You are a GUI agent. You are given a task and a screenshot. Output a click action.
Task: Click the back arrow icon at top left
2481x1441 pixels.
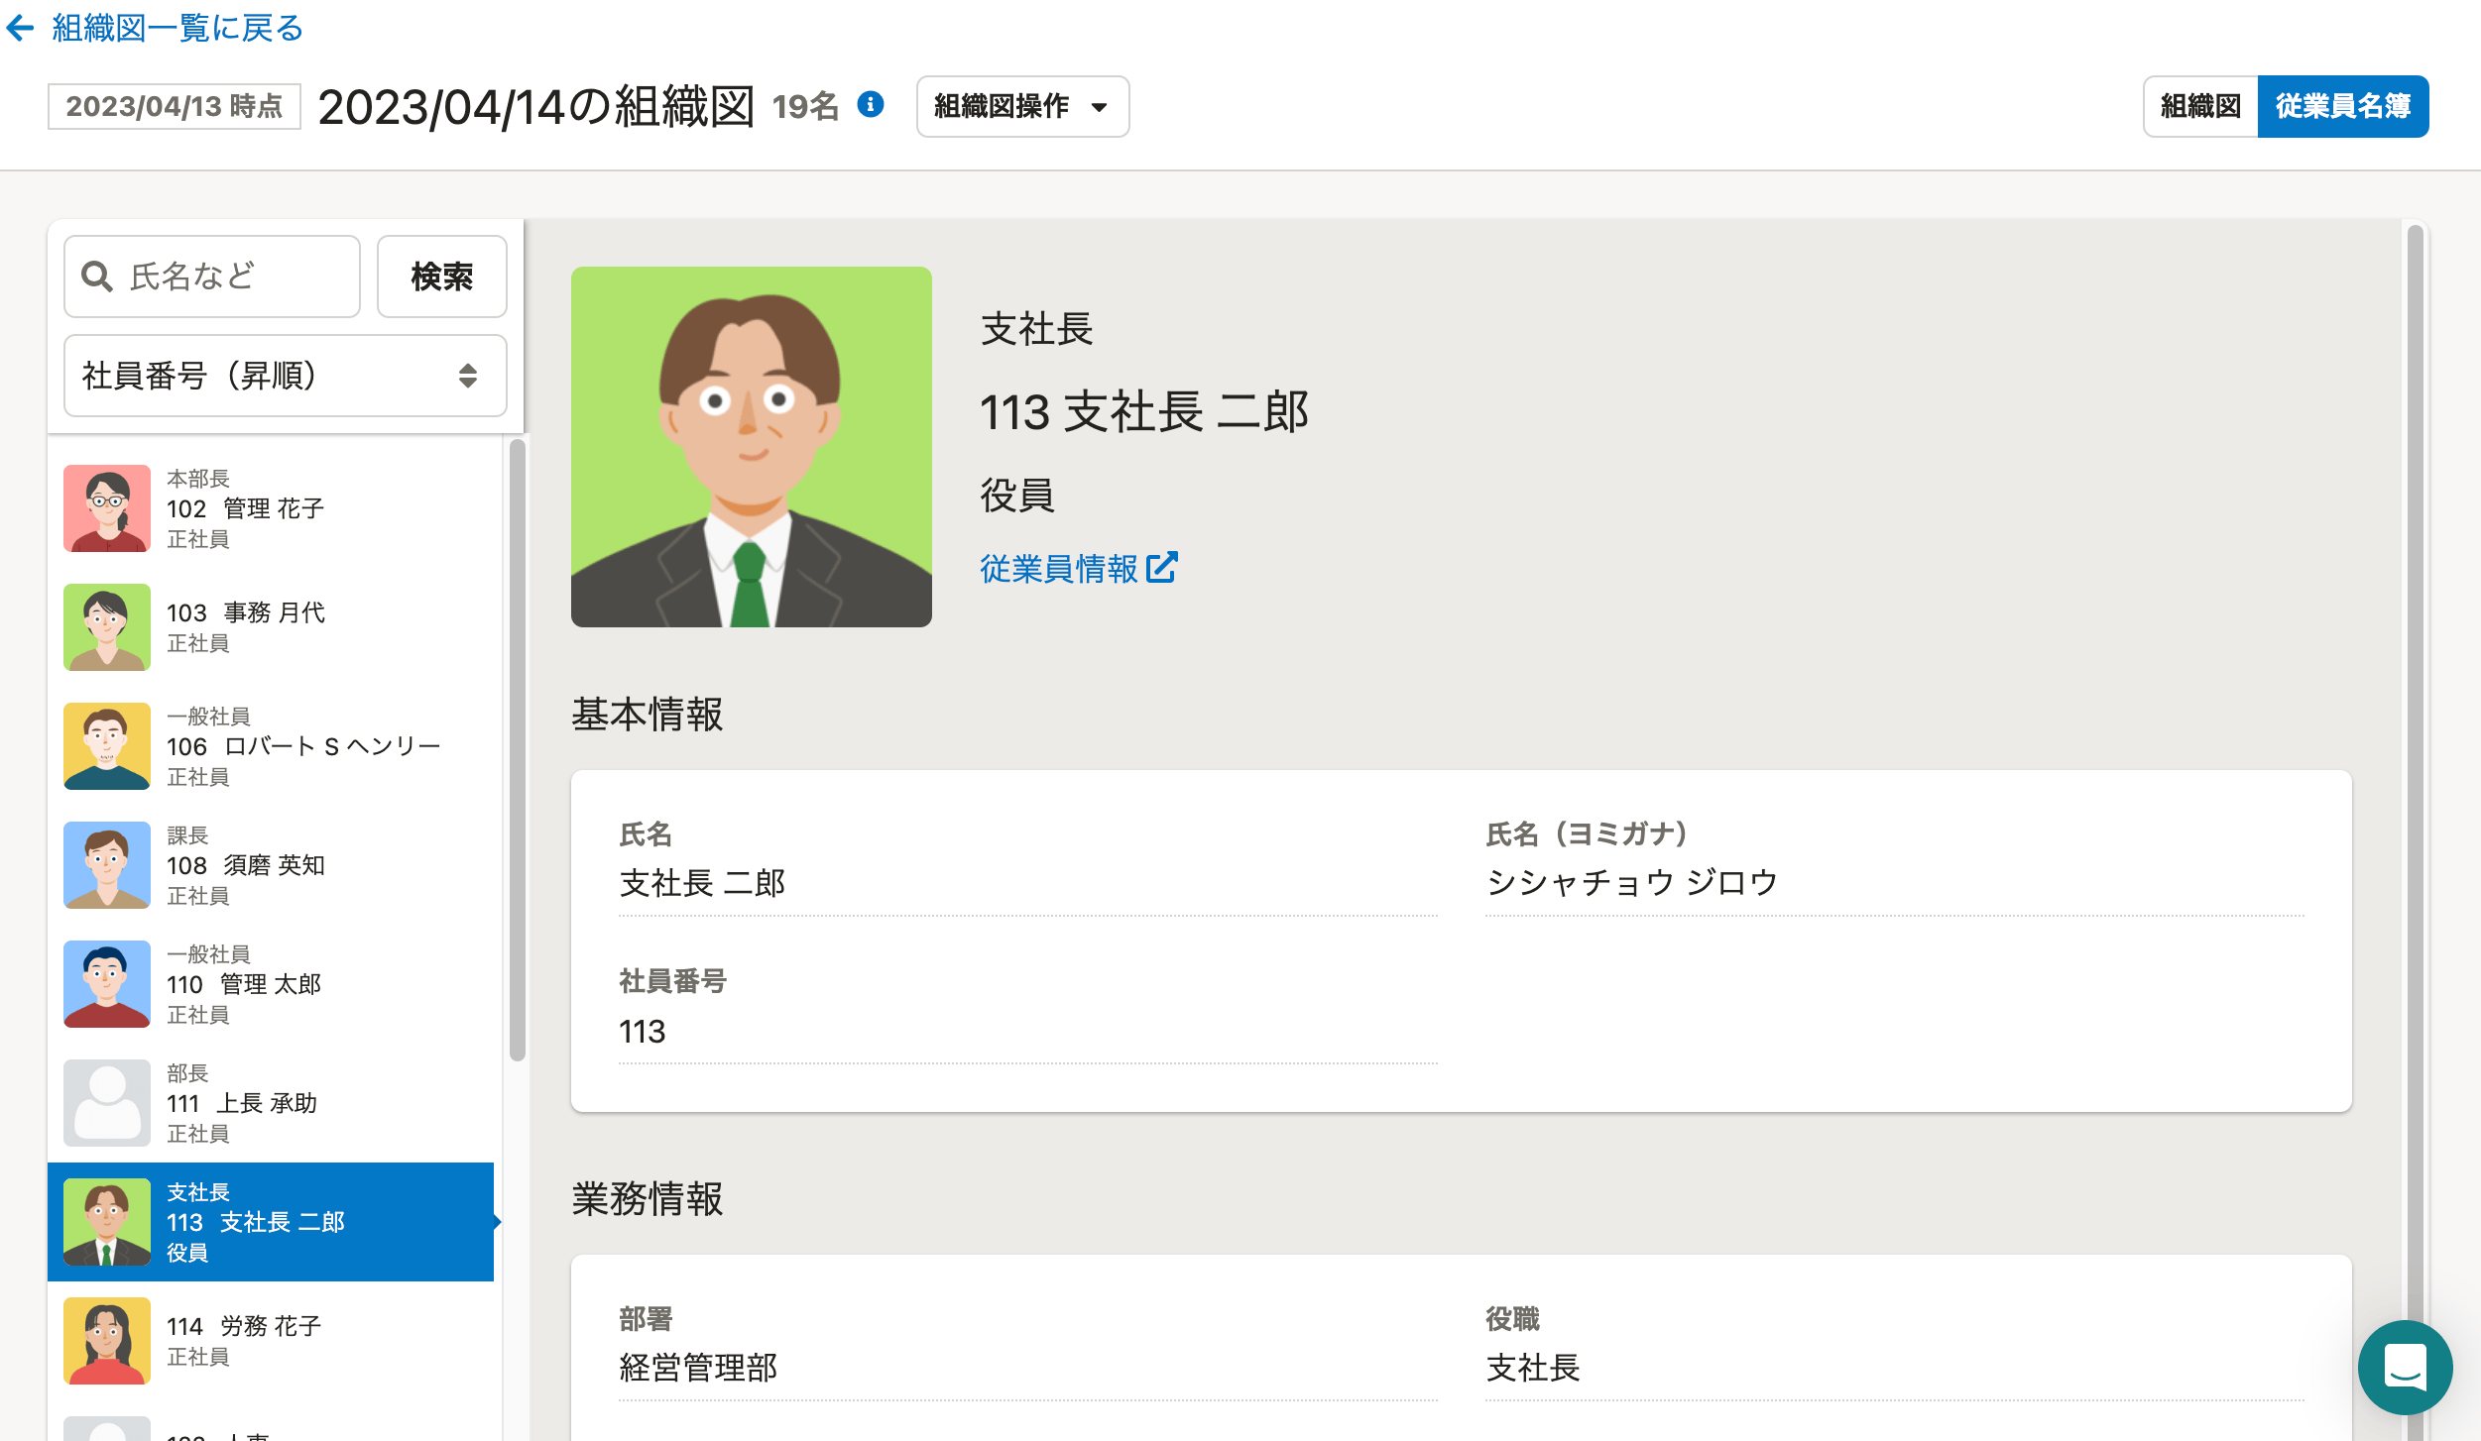(x=20, y=28)
